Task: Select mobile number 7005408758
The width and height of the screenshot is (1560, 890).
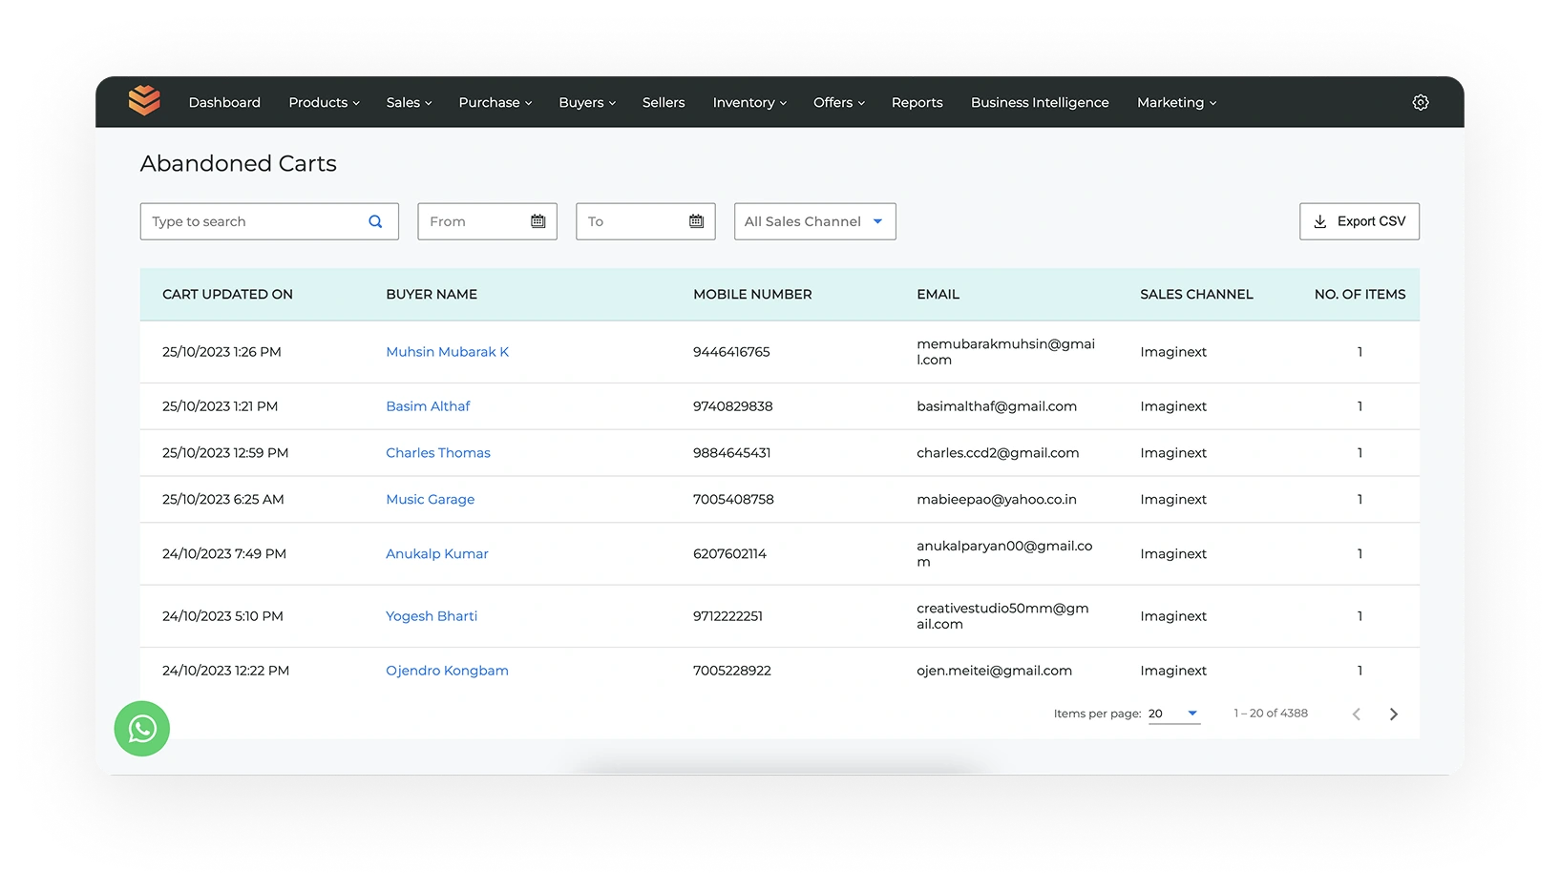Action: coord(733,500)
